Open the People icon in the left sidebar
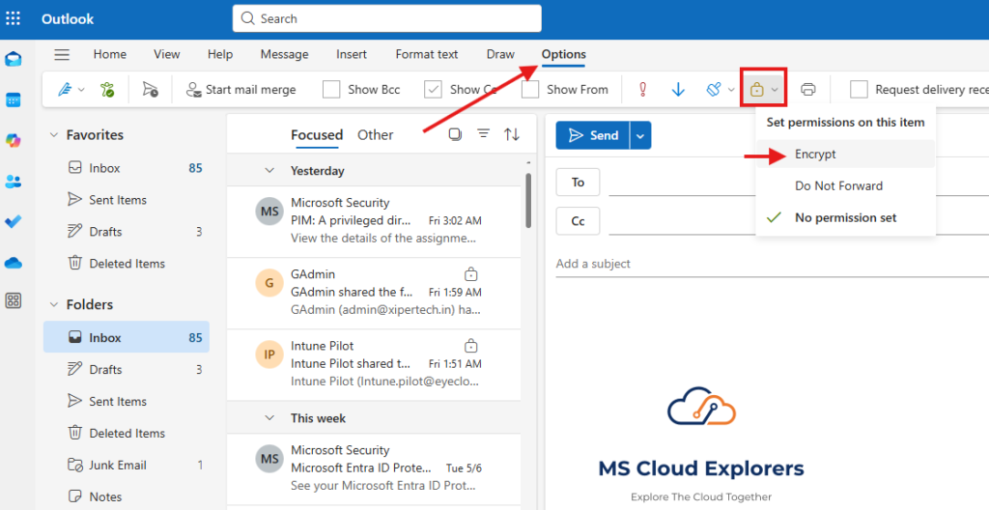The height and width of the screenshot is (510, 989). pyautogui.click(x=14, y=182)
